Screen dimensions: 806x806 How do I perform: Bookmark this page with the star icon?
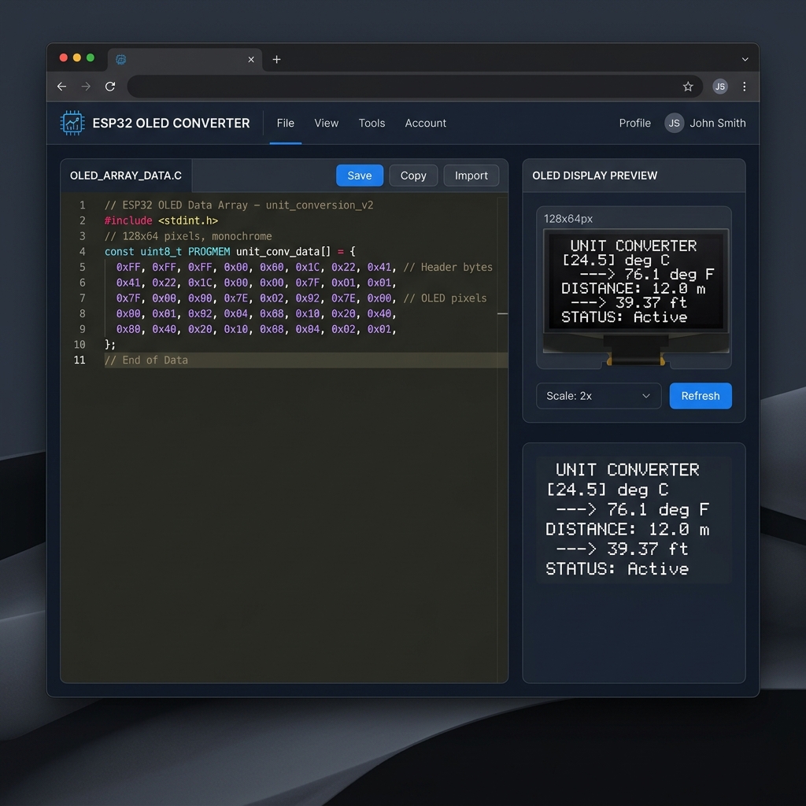(x=688, y=87)
